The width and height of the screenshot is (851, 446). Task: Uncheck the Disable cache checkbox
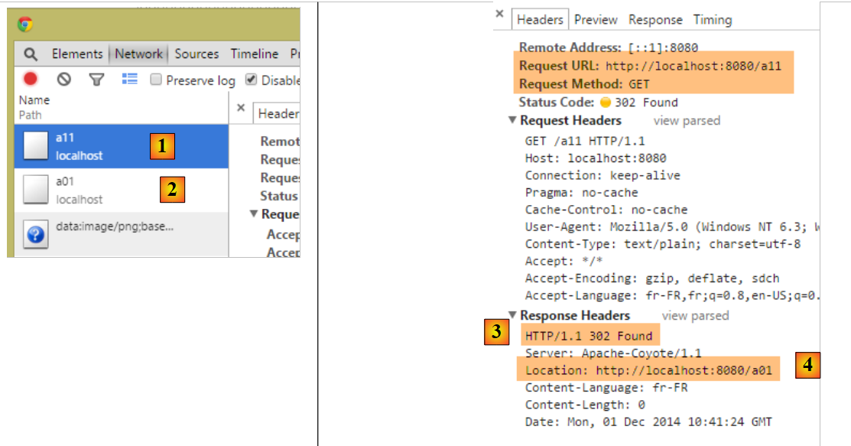(x=251, y=80)
